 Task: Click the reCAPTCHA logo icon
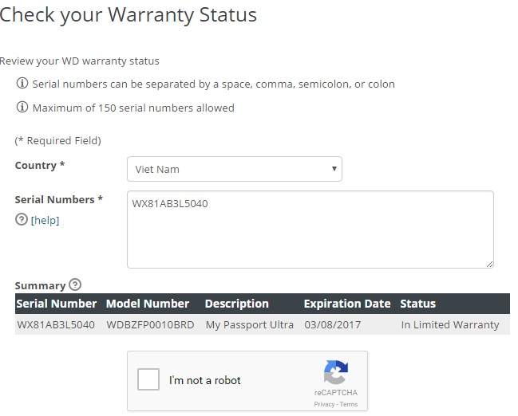click(x=336, y=372)
